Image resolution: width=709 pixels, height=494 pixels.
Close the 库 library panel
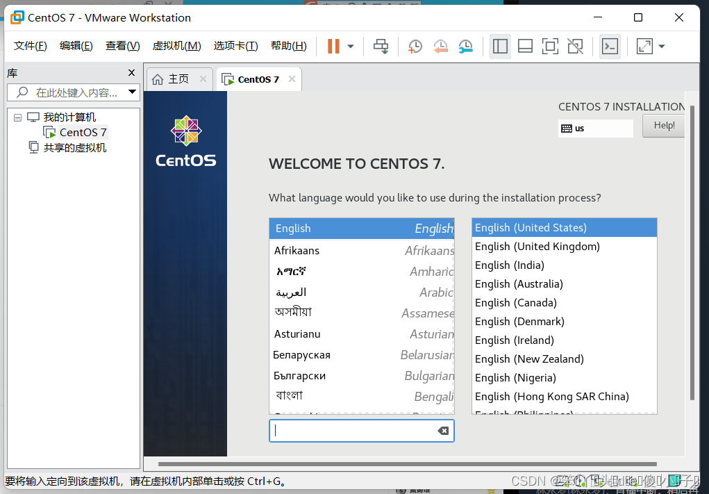click(131, 72)
